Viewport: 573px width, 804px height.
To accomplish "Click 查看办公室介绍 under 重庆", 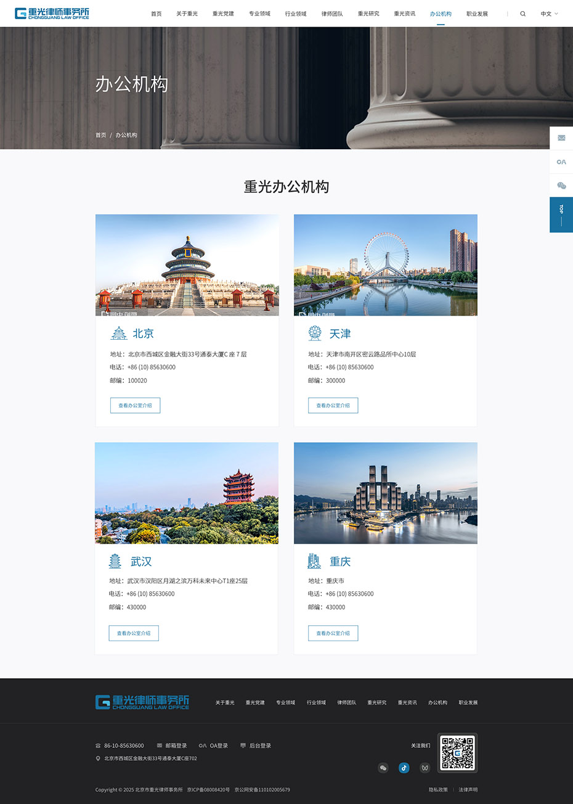I will (x=333, y=633).
